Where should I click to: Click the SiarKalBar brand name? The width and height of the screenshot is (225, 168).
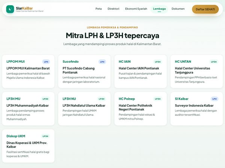point(24,8)
